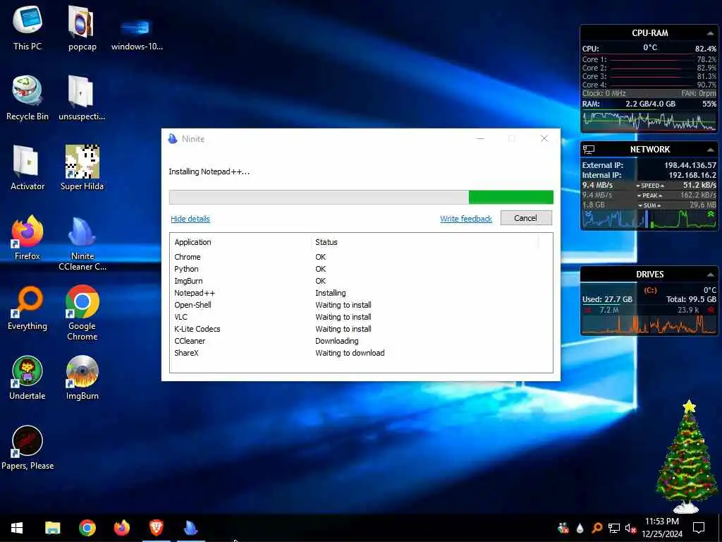
Task: Switch to Ninite in the taskbar
Action: click(x=190, y=528)
